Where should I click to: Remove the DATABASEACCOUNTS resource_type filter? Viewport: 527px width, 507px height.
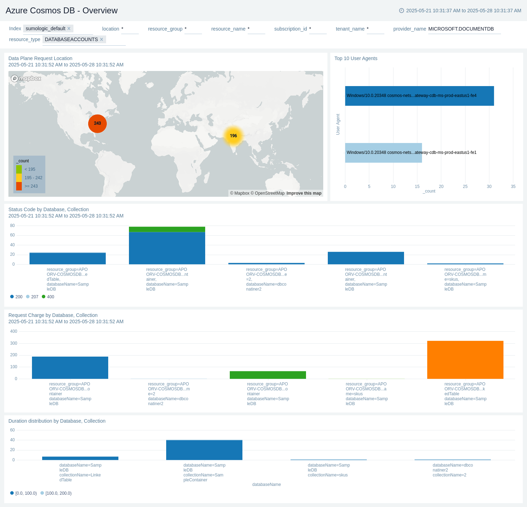[x=102, y=39]
